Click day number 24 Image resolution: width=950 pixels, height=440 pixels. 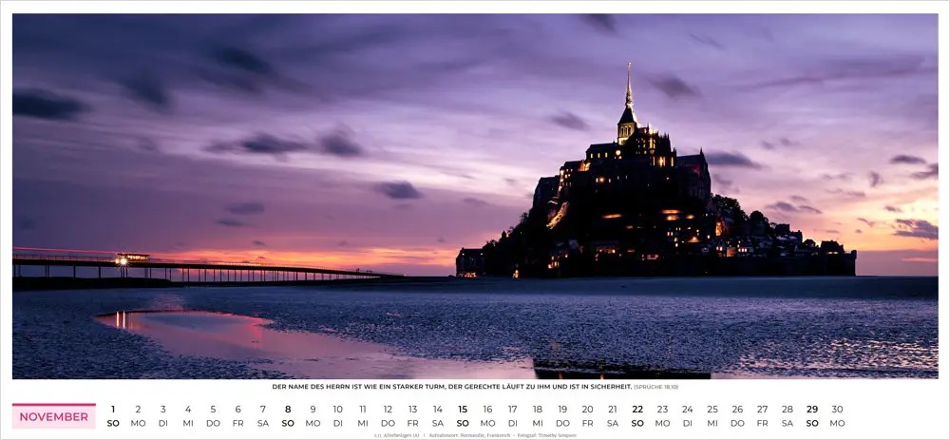pos(687,409)
